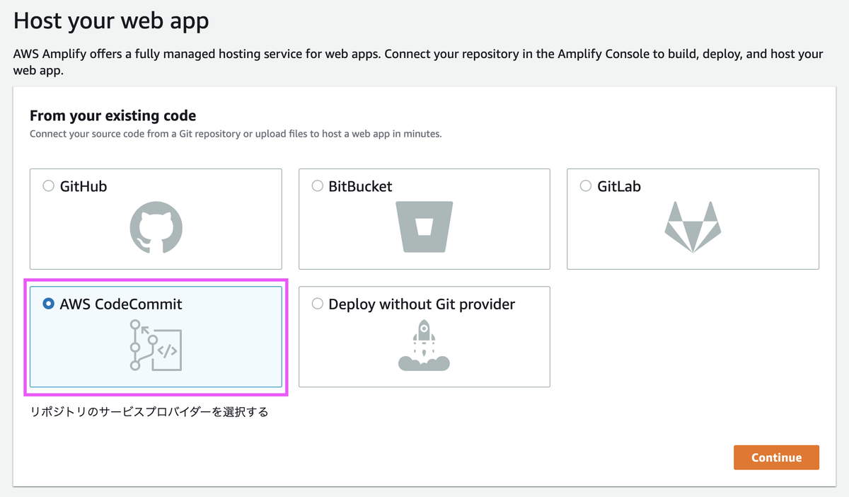
Task: Click the BitBucket bucket logo
Action: click(424, 227)
